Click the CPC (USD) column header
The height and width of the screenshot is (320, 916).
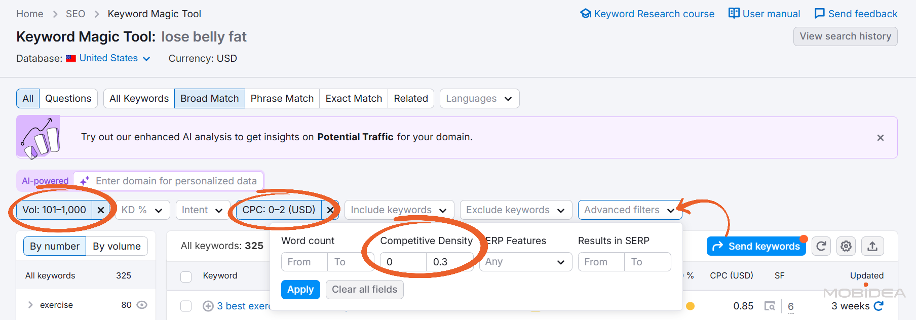point(731,275)
